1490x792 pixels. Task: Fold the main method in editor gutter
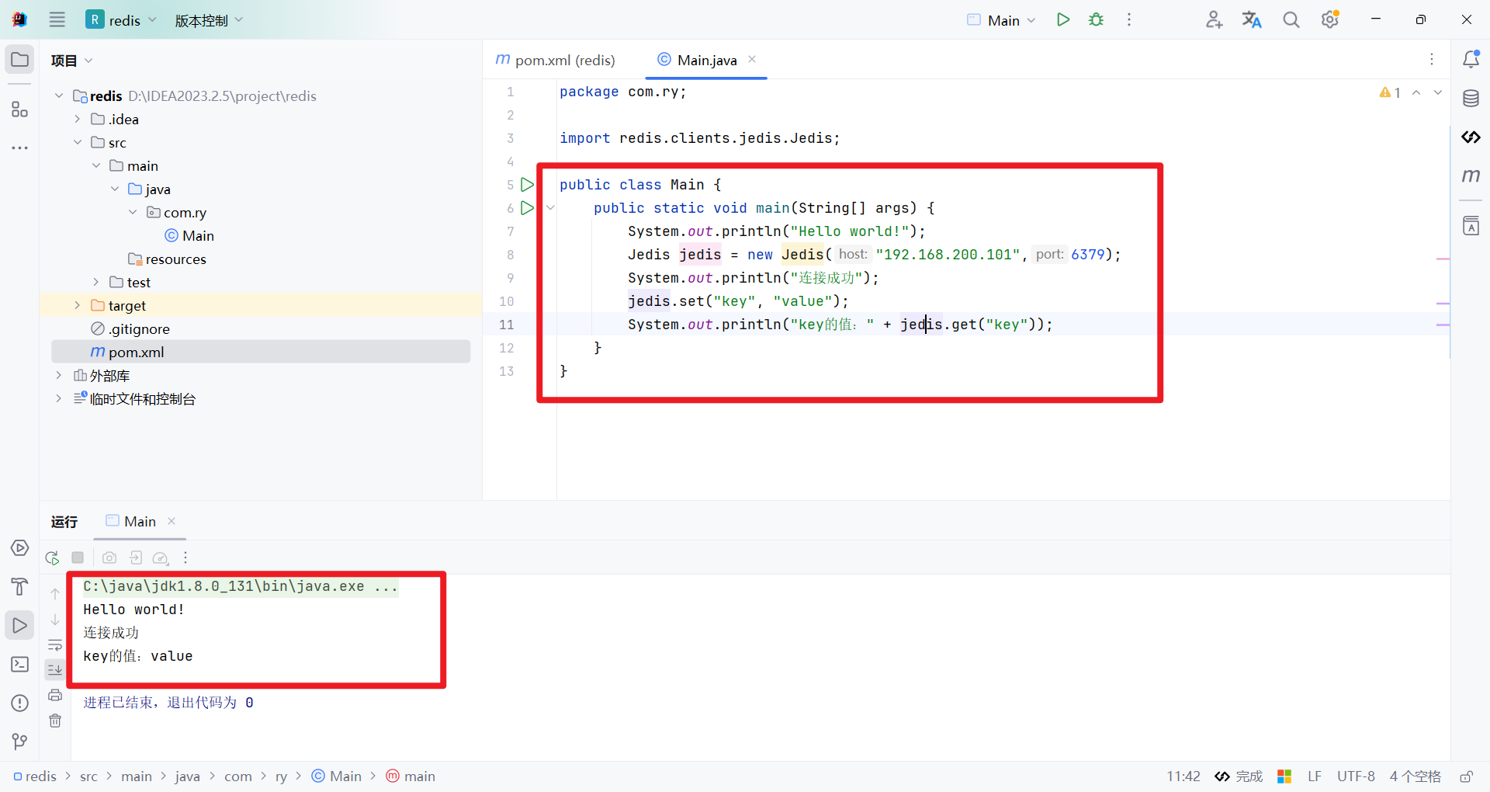coord(550,208)
